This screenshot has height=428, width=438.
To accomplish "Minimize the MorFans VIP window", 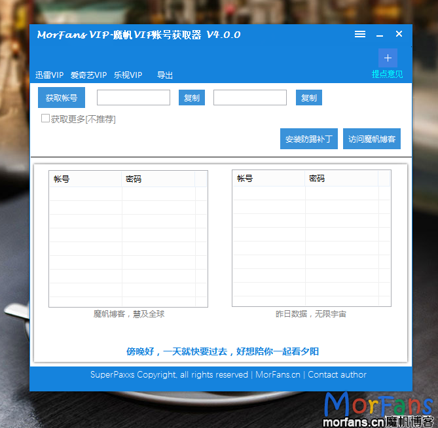I will [380, 35].
